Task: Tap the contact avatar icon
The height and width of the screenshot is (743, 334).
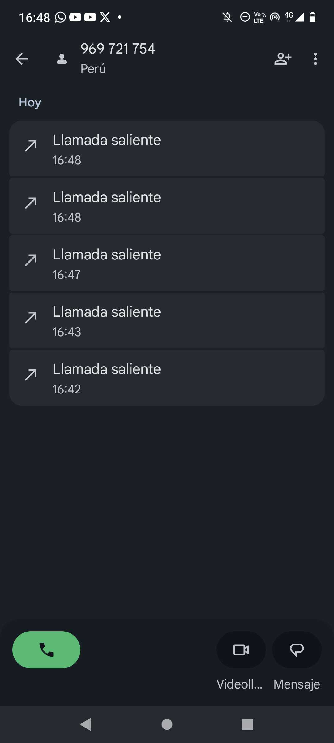Action: 62,59
